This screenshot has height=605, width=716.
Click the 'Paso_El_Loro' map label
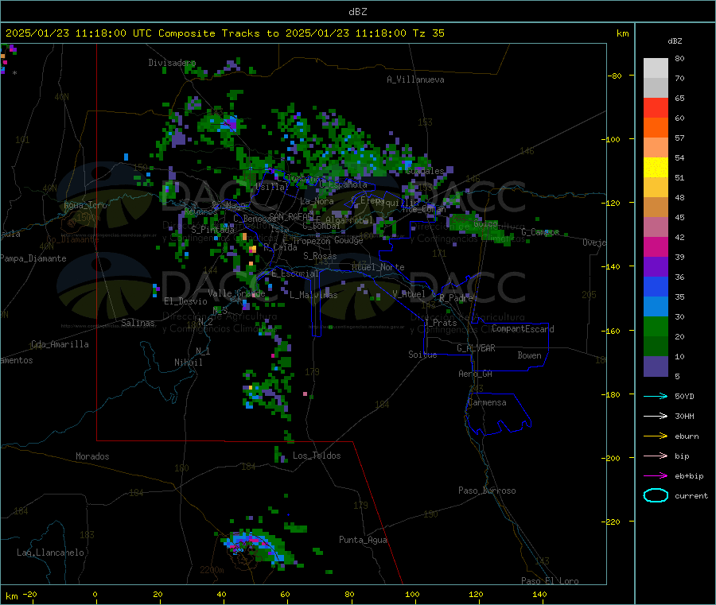550,581
